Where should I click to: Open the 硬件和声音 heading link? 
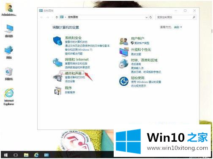[x=73, y=73]
